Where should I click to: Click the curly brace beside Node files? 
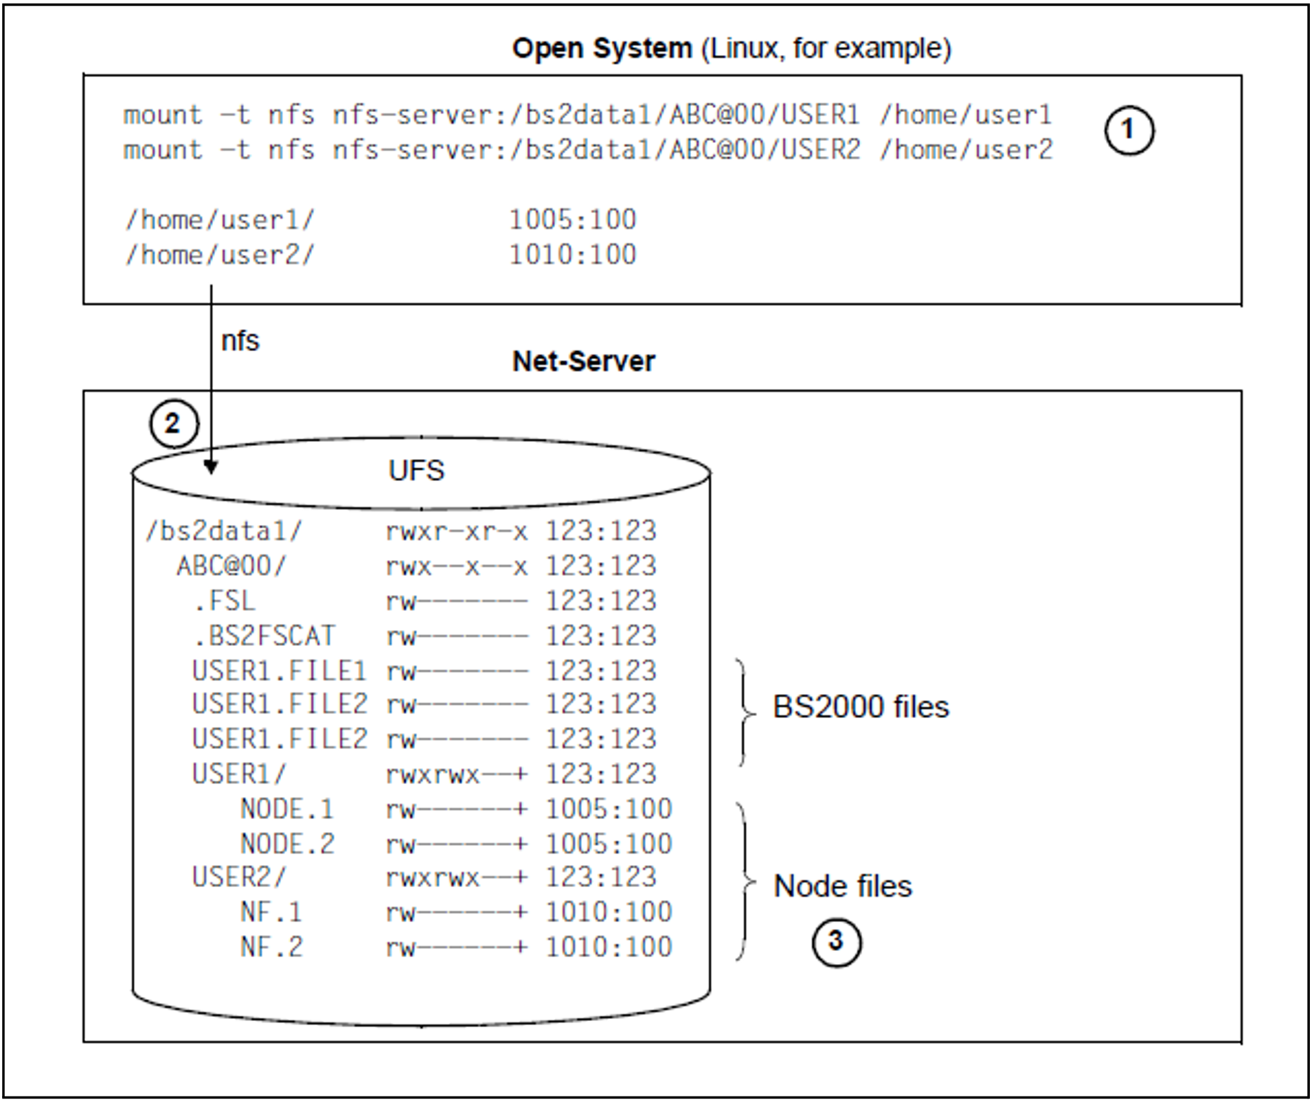tap(745, 881)
